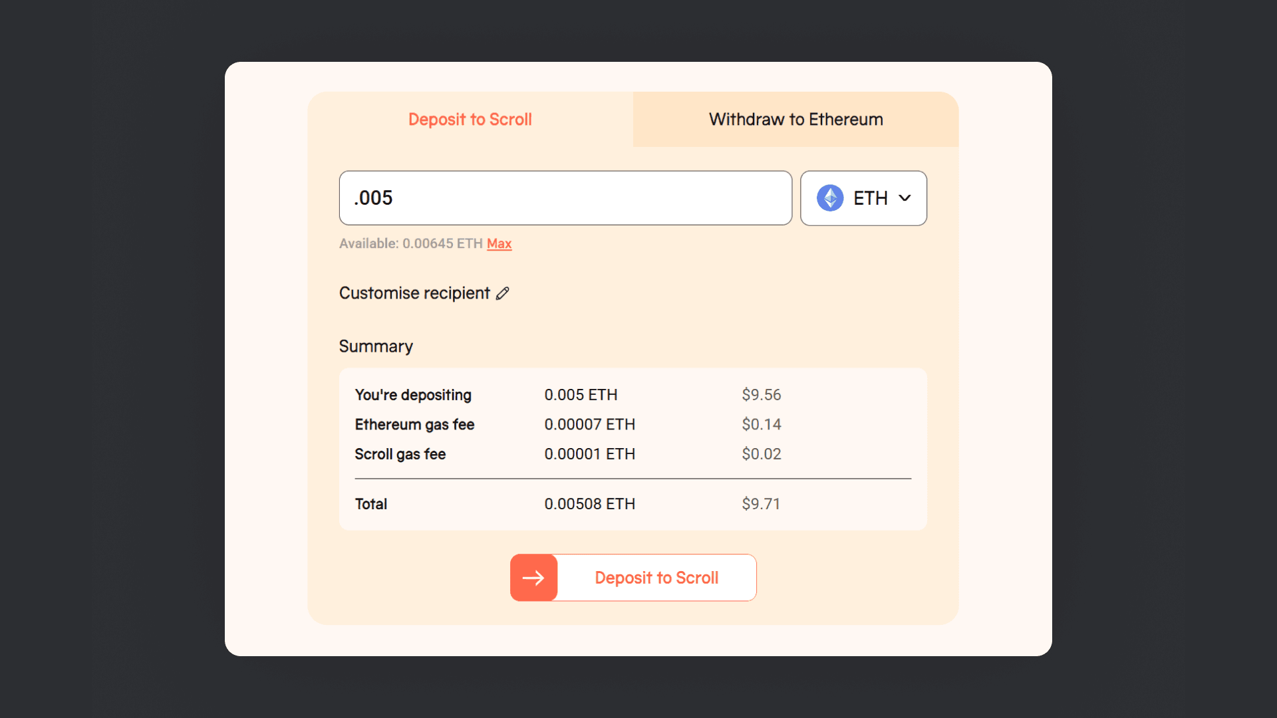Viewport: 1277px width, 718px height.
Task: Click the Total row showing 0.00508 ETH
Action: click(589, 503)
